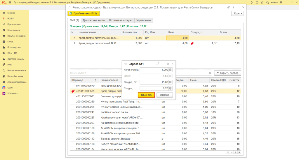
Task: Click the Ставка НДС column header
Action: point(218,80)
